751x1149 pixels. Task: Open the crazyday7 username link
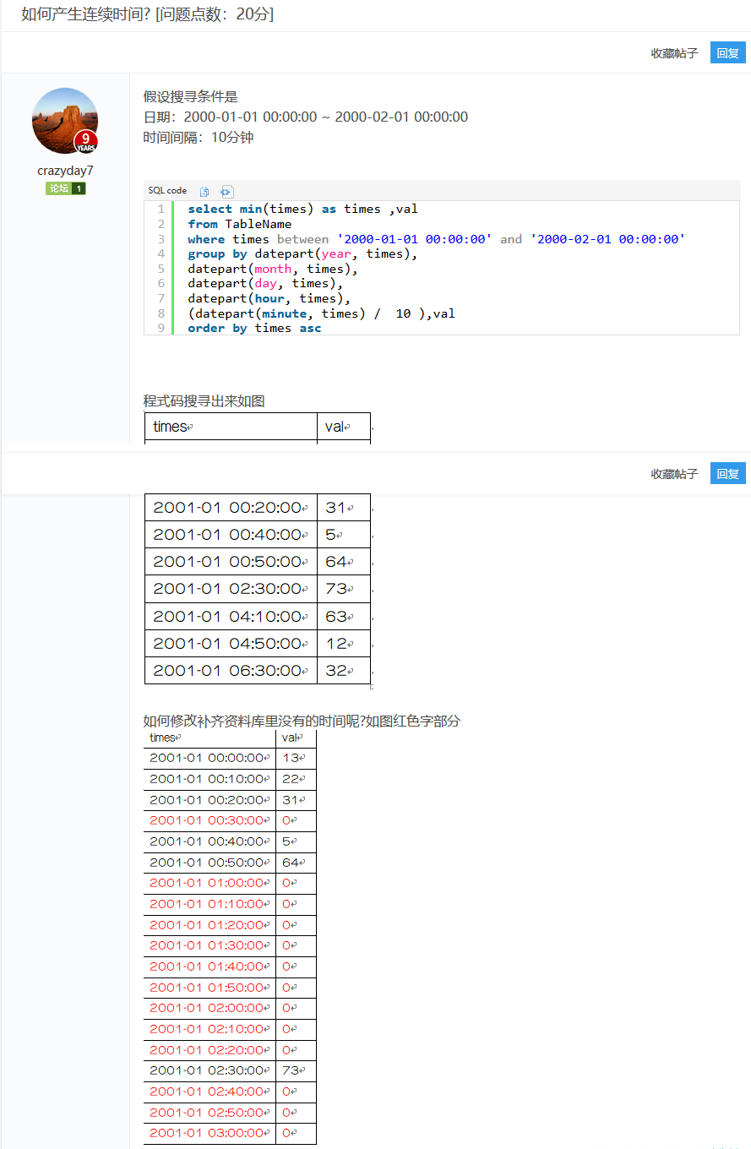pos(65,171)
